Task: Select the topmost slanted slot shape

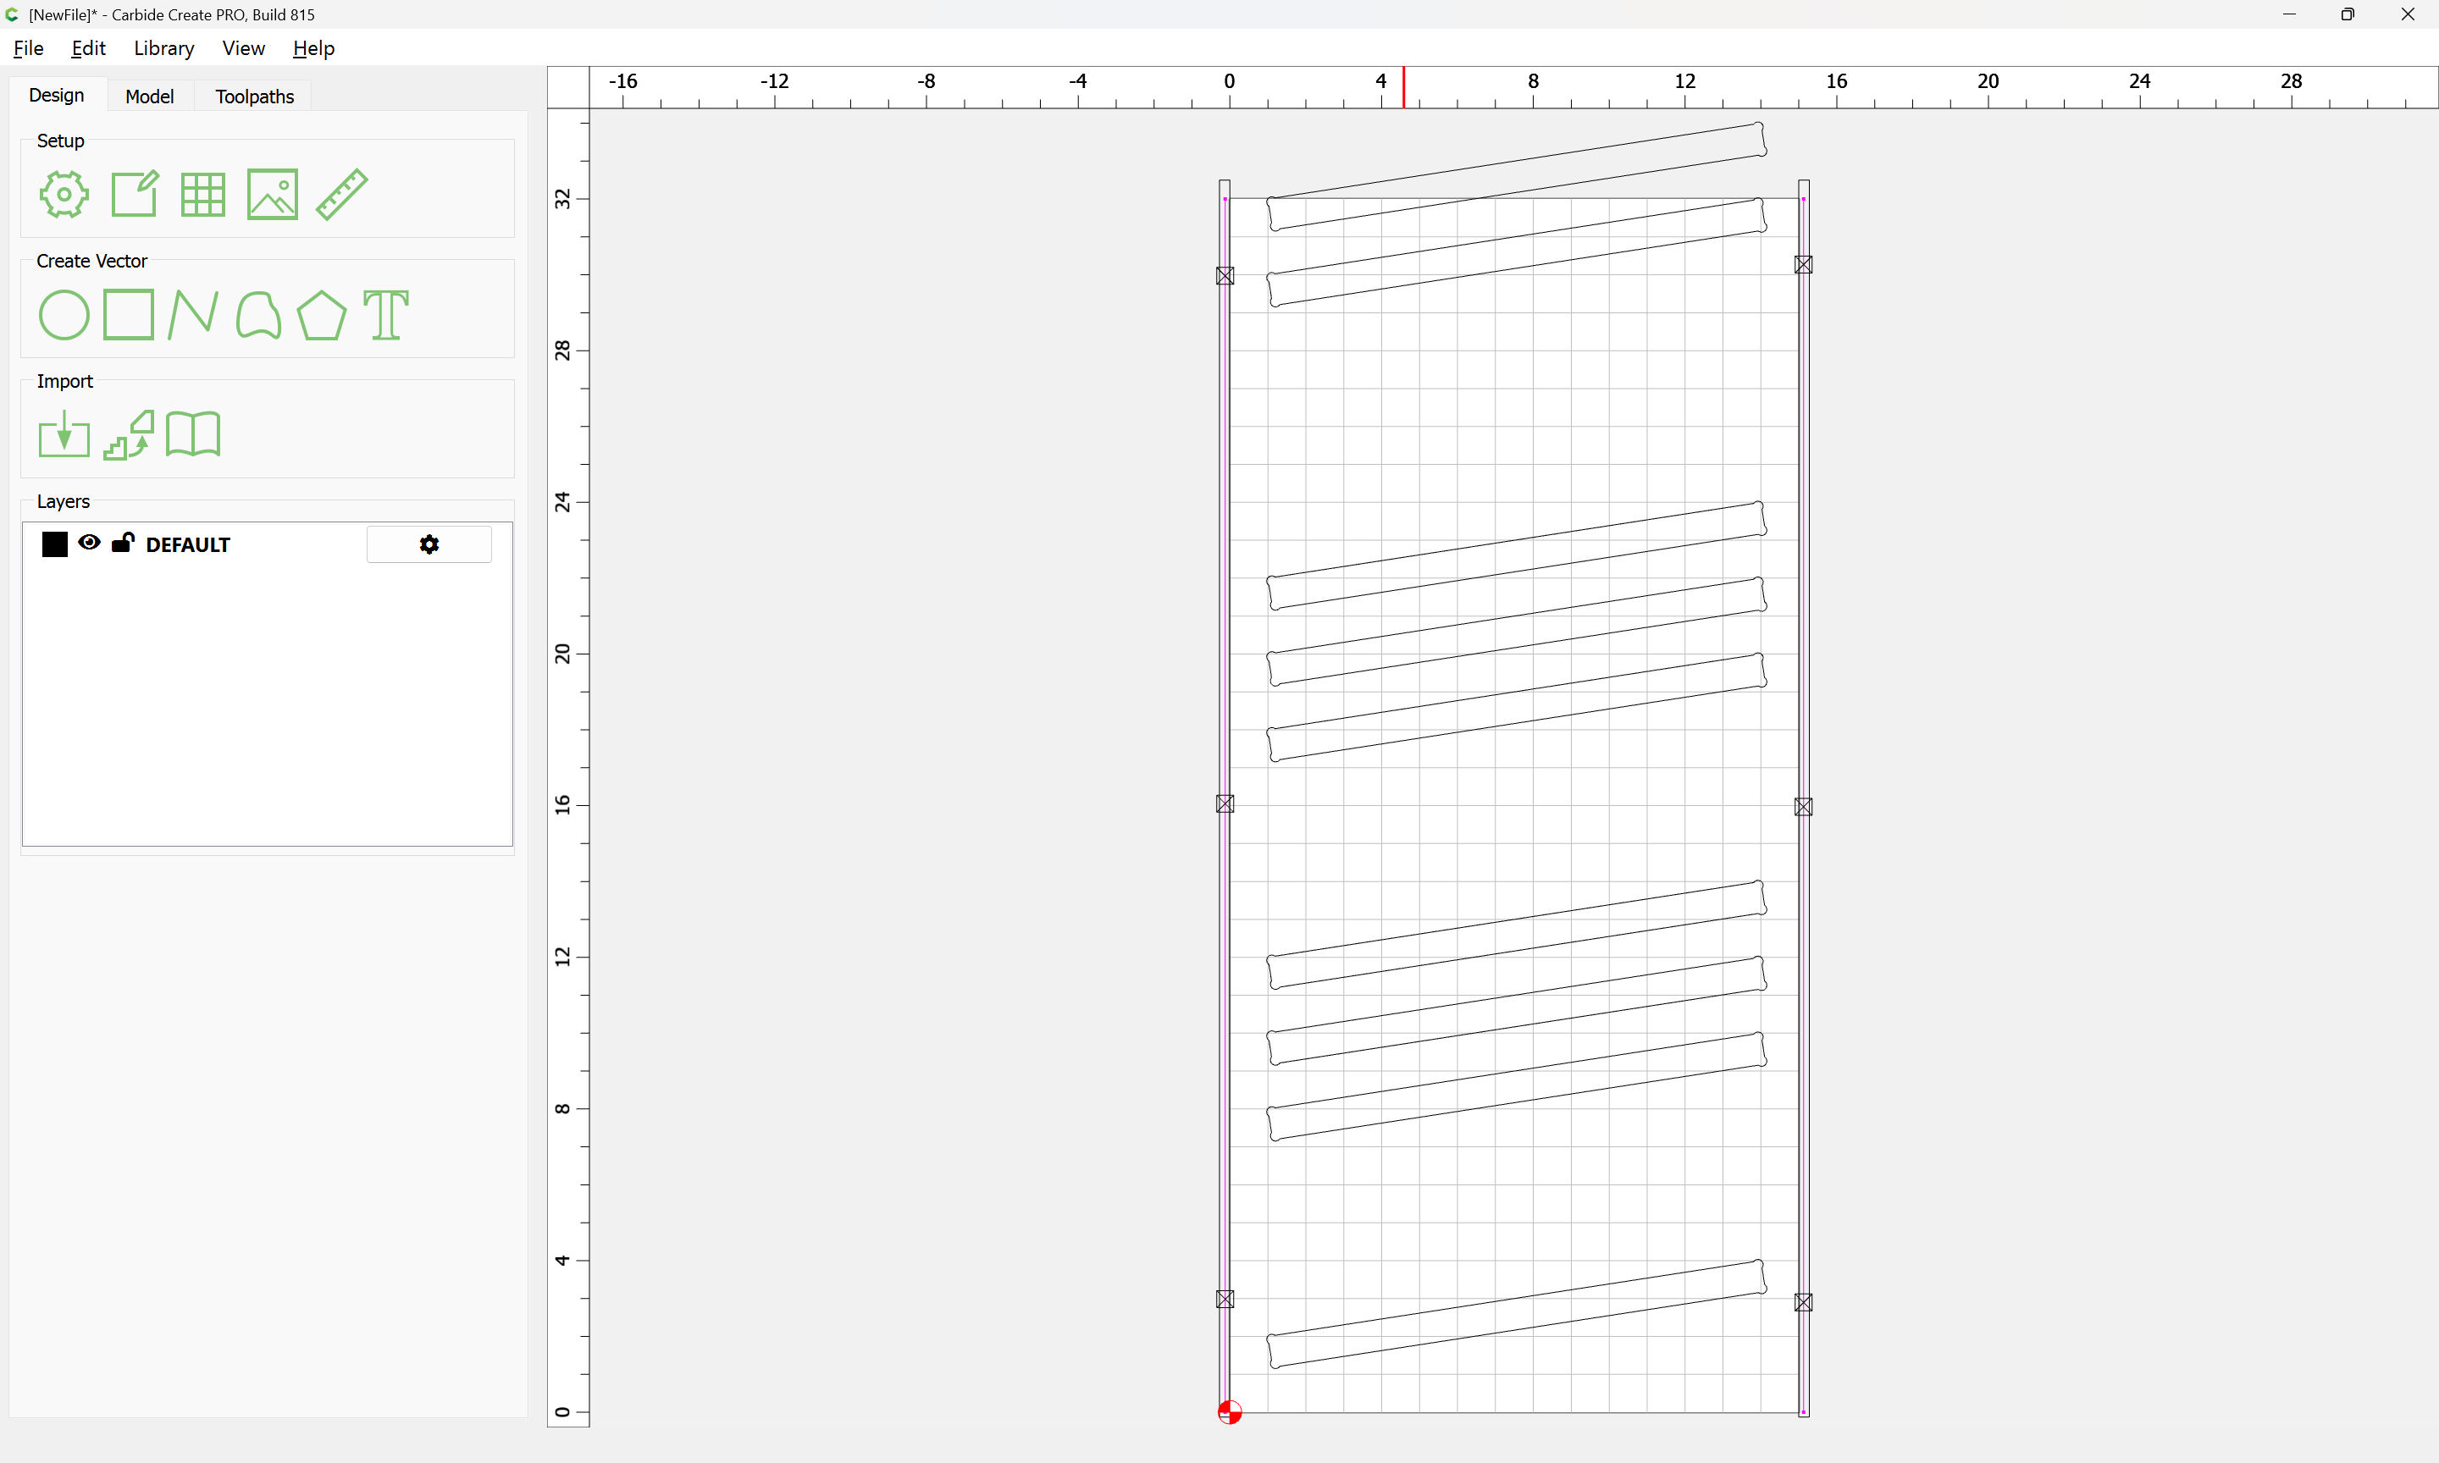Action: (x=1516, y=178)
